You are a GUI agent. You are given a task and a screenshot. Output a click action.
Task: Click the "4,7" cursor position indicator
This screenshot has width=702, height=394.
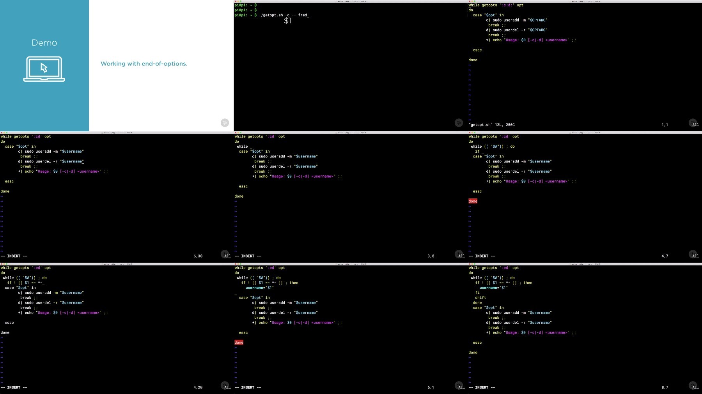pyautogui.click(x=665, y=256)
